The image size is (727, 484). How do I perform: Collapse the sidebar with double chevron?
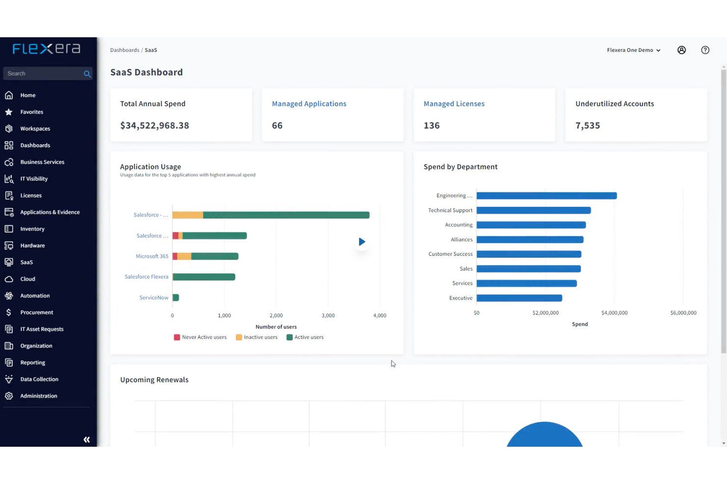coord(86,439)
